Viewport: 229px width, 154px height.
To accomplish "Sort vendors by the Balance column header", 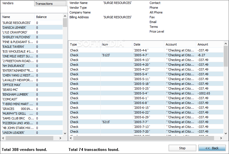I will pos(49,17).
